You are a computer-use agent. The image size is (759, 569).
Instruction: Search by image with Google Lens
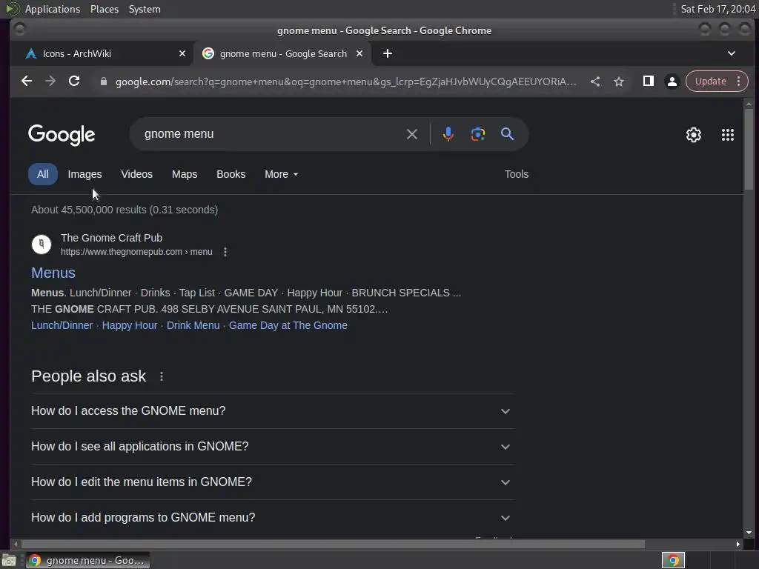pos(478,134)
